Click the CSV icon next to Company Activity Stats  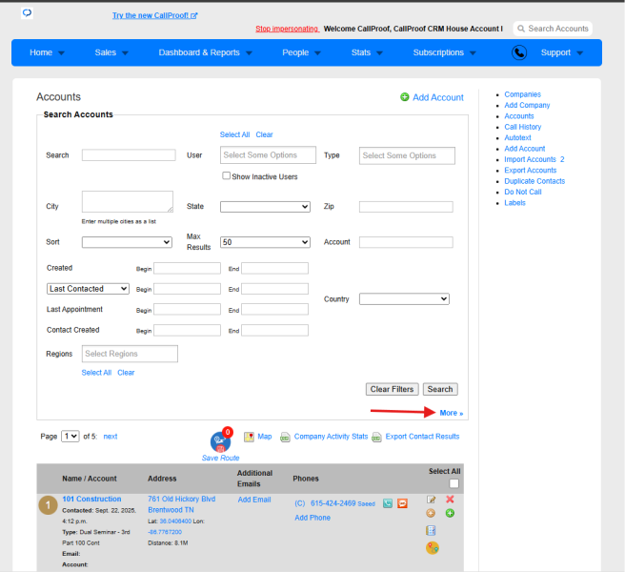[x=285, y=438]
